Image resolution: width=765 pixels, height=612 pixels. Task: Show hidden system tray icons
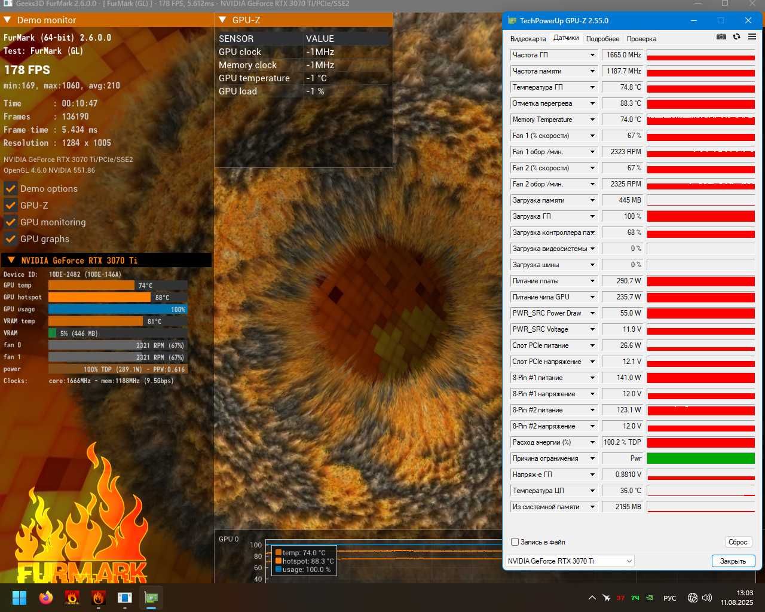592,598
